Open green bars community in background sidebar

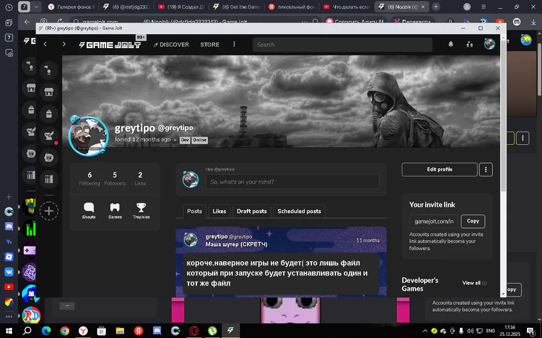[x=30, y=228]
